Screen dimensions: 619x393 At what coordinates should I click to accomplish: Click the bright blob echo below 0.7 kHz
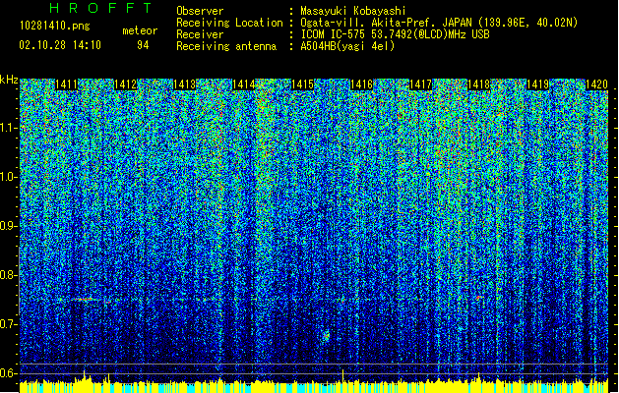(x=326, y=336)
